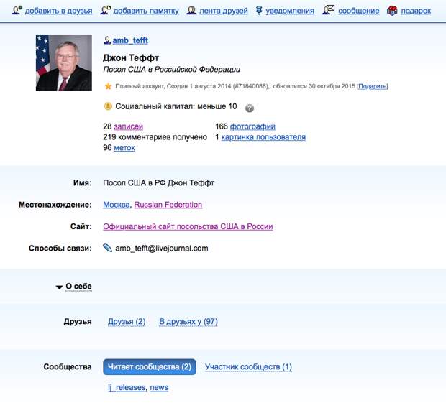Select the 'Читает сообщества (2)' tab
Viewport: 446px width, 403px height.
click(150, 366)
